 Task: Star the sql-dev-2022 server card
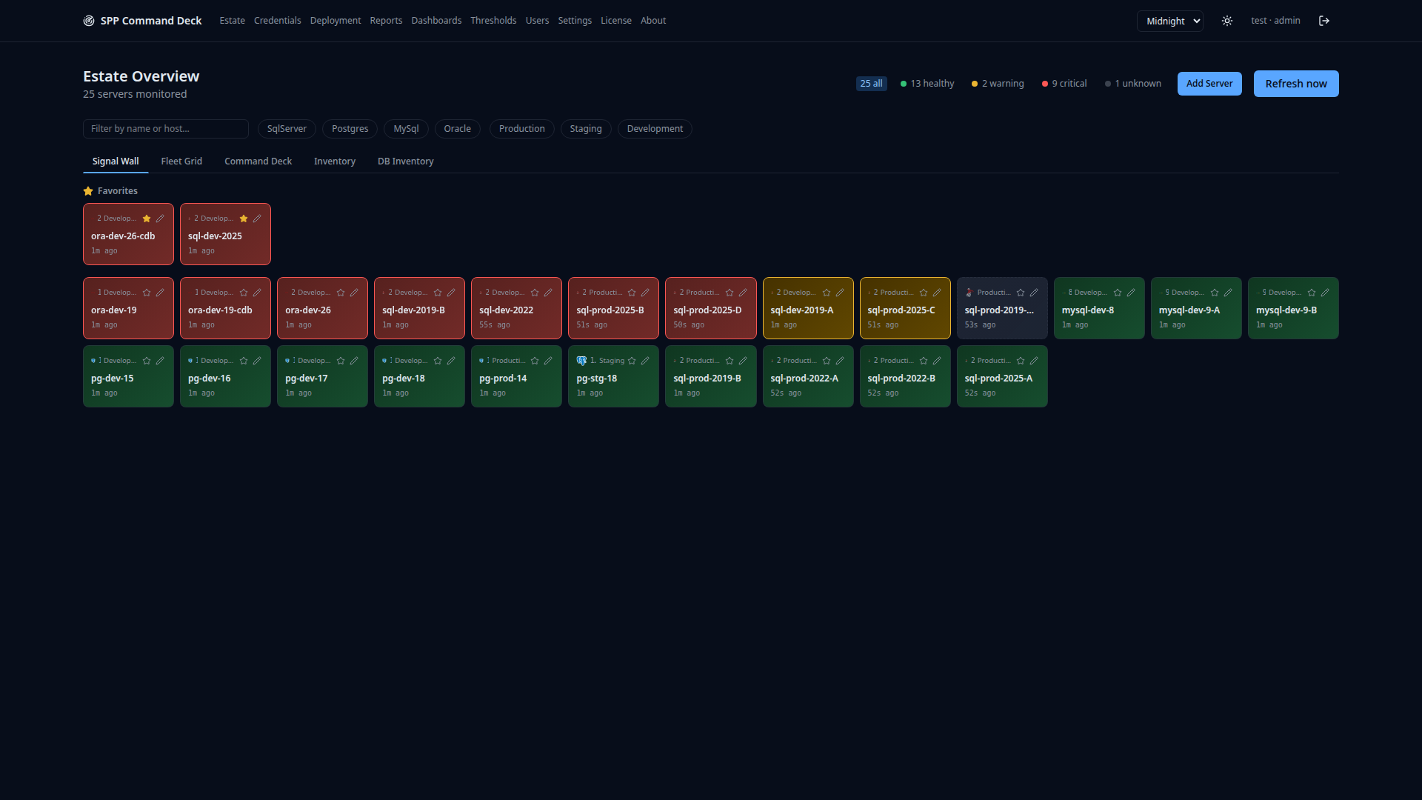tap(535, 293)
